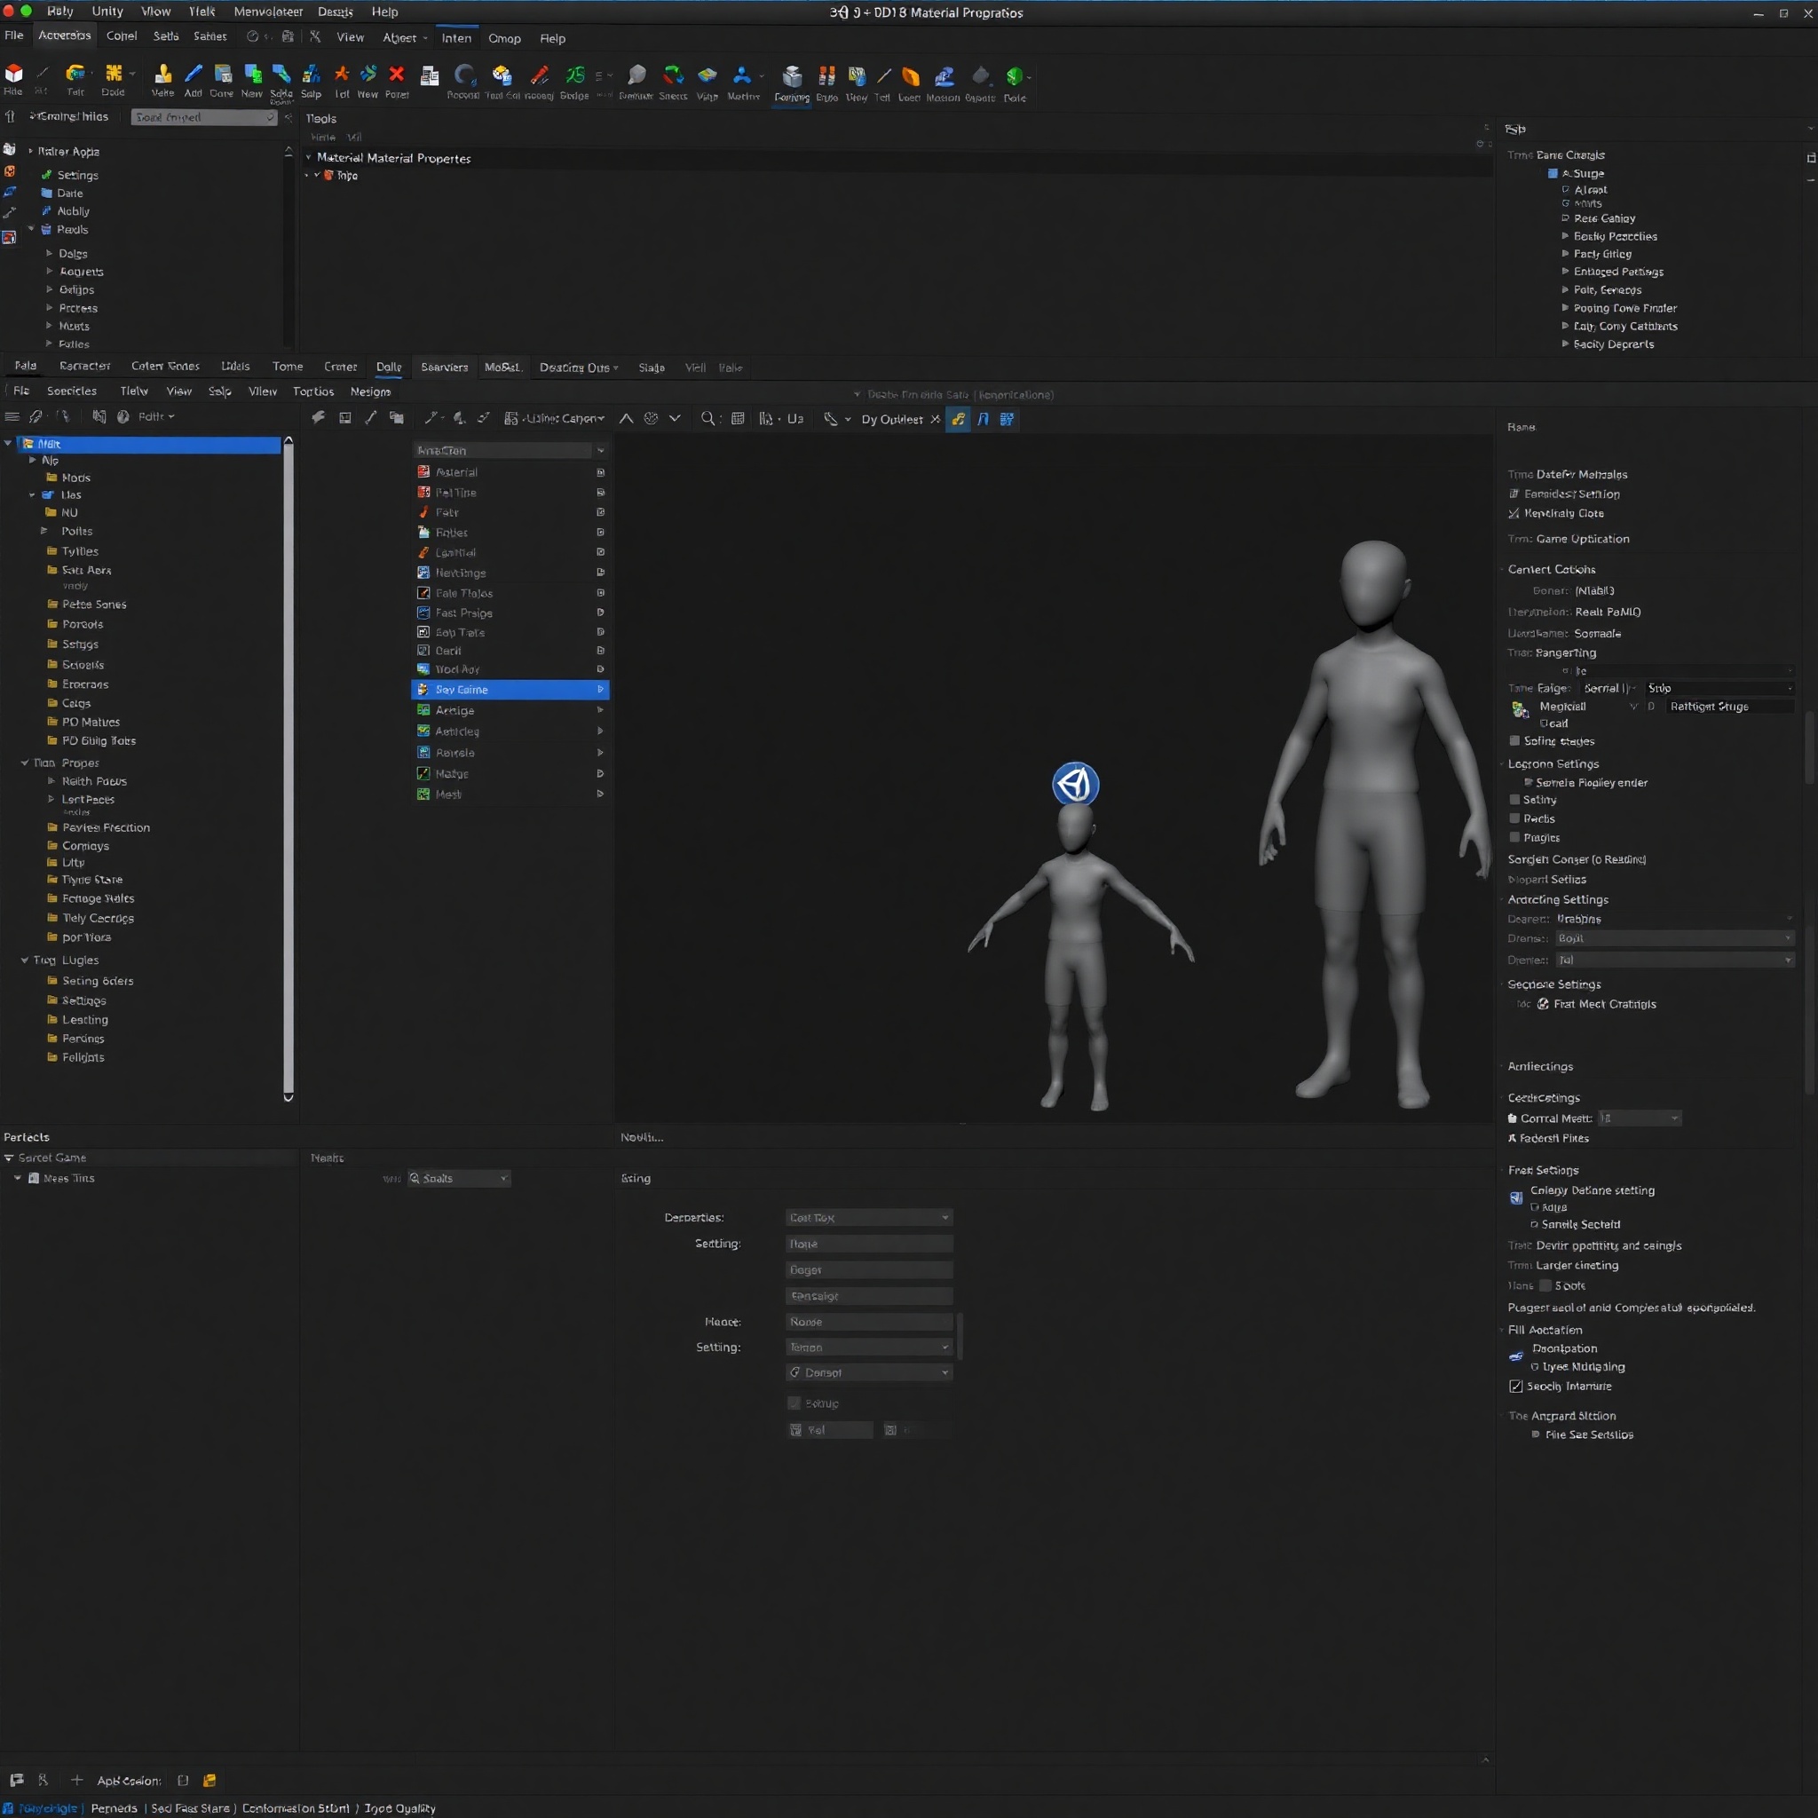Select the Add tool in the toolbar
The image size is (1818, 1818).
coord(194,80)
